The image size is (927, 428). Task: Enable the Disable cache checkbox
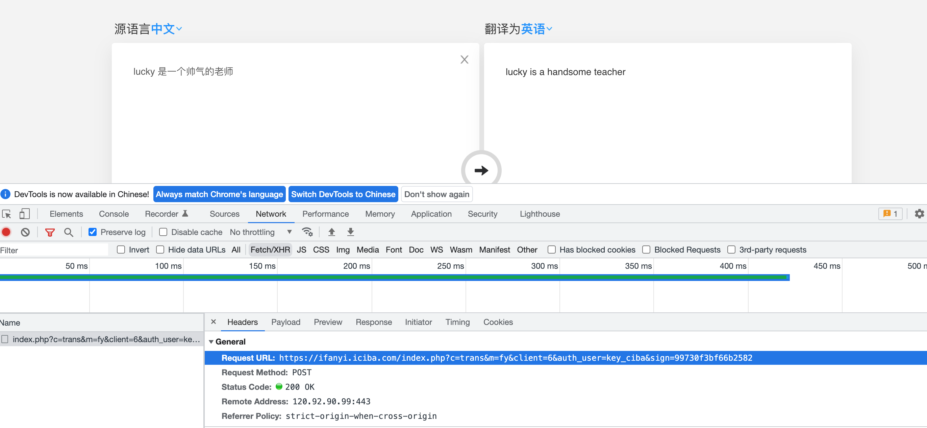pyautogui.click(x=164, y=232)
